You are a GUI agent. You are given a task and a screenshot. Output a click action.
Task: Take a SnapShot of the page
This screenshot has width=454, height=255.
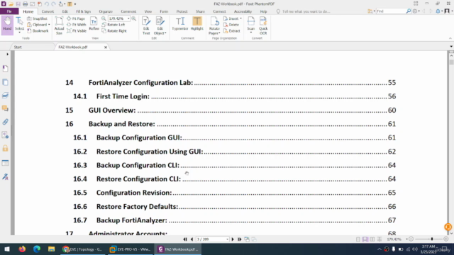coord(38,18)
